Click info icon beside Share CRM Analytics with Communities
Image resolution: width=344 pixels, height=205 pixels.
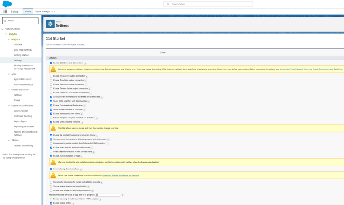click(89, 101)
